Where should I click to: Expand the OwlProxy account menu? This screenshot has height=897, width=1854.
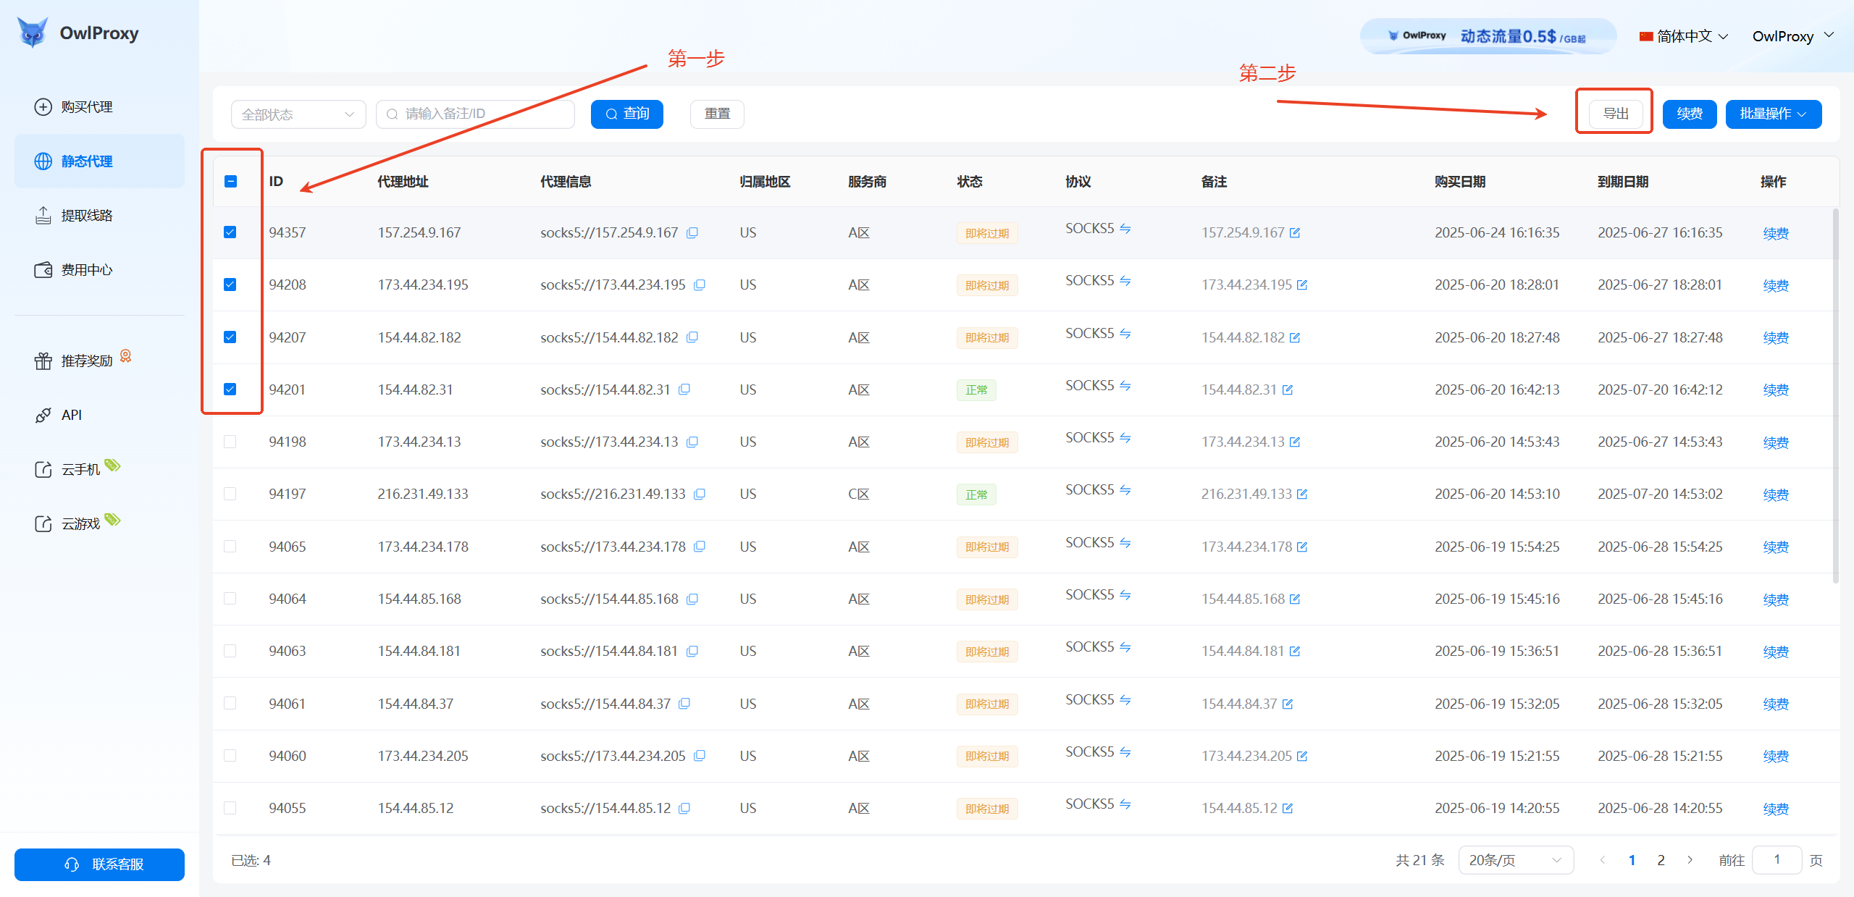[x=1792, y=36]
